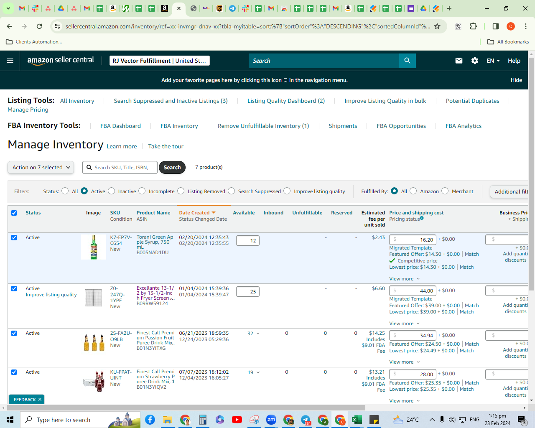Launch File Explorer from the taskbar
The width and height of the screenshot is (535, 428).
pyautogui.click(x=167, y=420)
